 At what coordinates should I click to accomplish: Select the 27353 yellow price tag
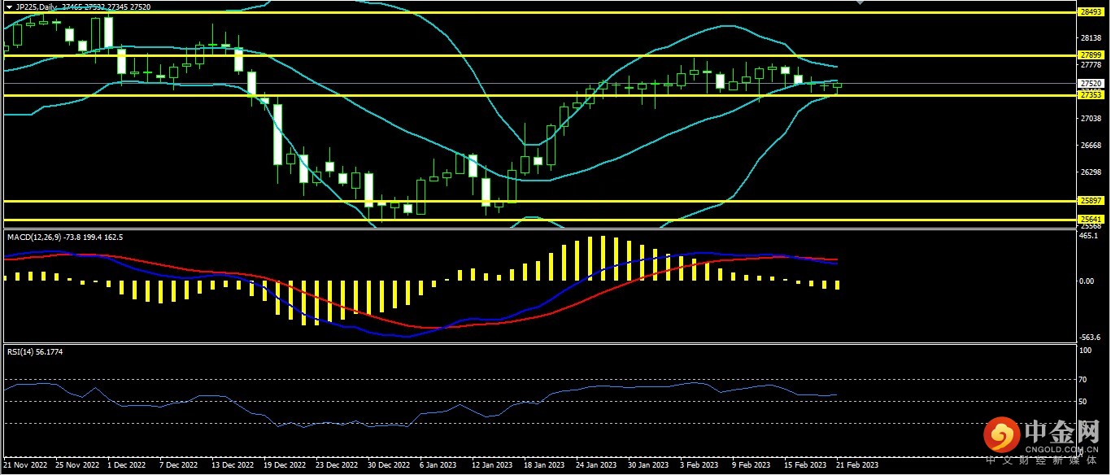[x=1090, y=95]
